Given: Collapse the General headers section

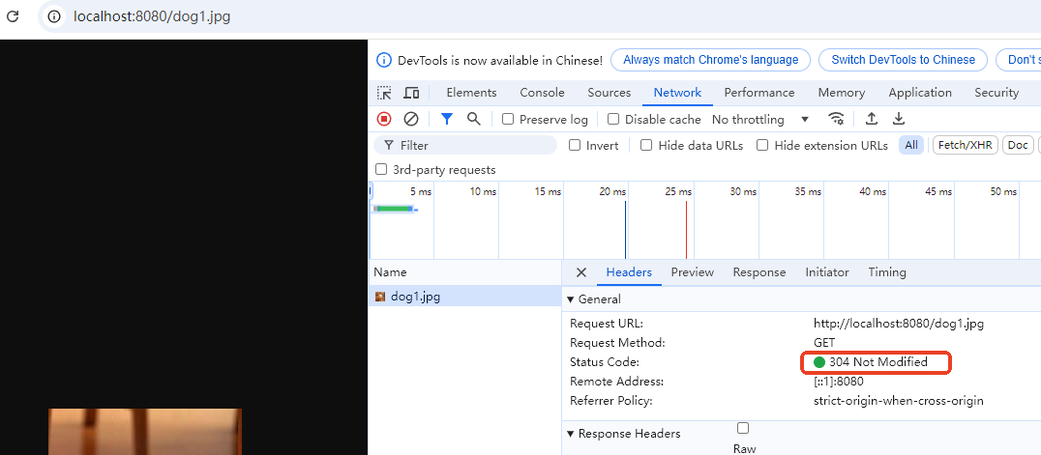Looking at the screenshot, I should [x=571, y=299].
